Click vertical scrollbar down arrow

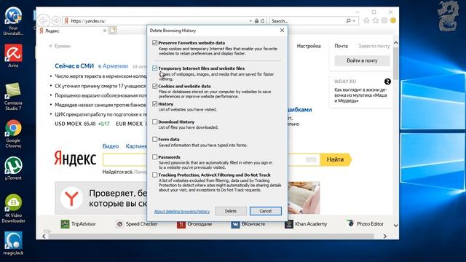(x=395, y=225)
